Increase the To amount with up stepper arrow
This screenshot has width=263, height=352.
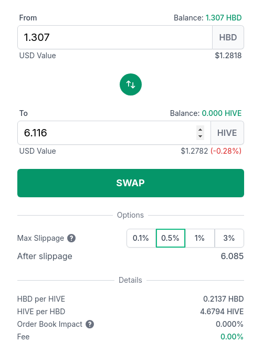point(200,130)
